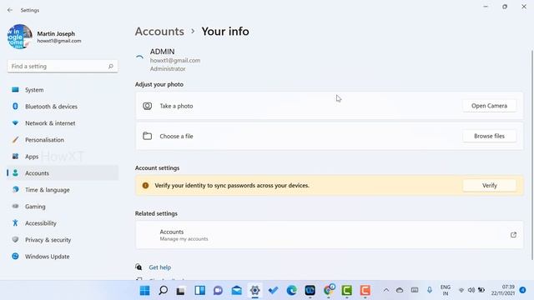Open clock and date on taskbar
The height and width of the screenshot is (300, 534).
click(502, 290)
